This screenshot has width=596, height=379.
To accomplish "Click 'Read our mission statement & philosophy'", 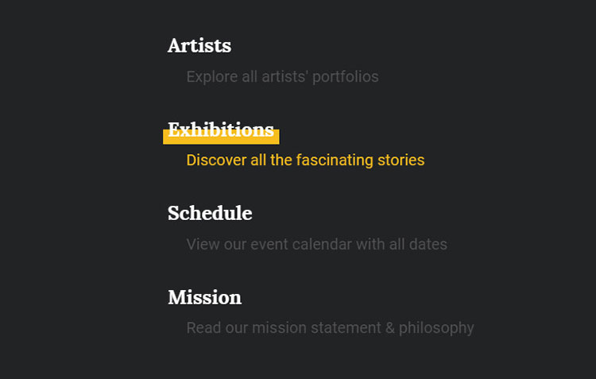I will coord(330,327).
